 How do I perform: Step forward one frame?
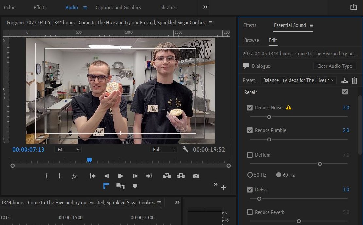(135, 176)
